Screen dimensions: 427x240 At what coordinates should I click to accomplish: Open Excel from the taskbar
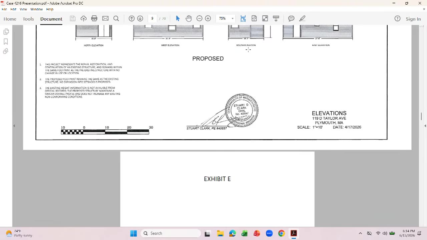point(245,233)
